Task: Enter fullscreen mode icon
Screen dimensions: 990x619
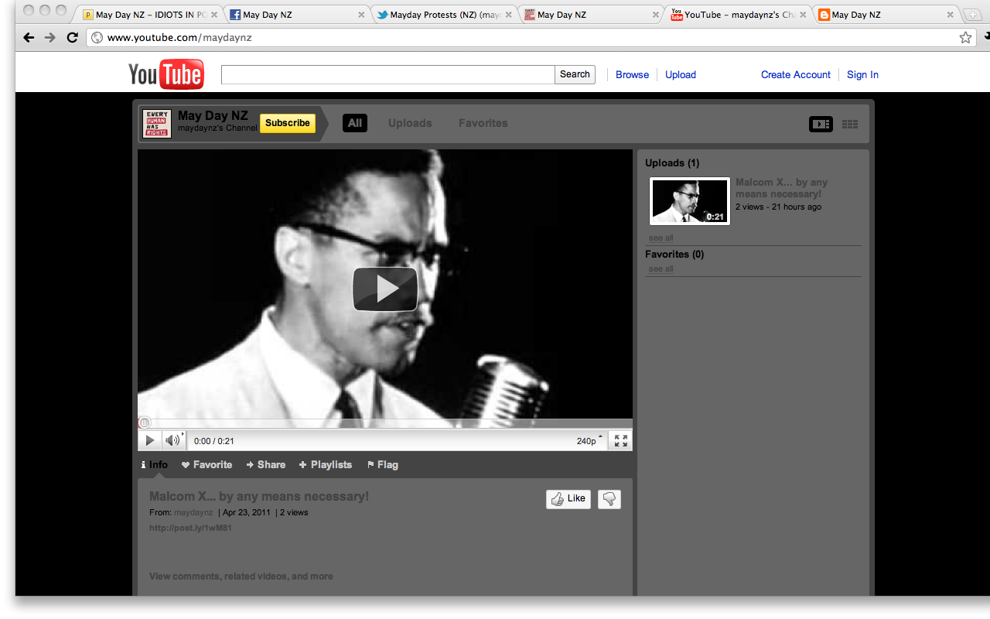Action: point(620,441)
